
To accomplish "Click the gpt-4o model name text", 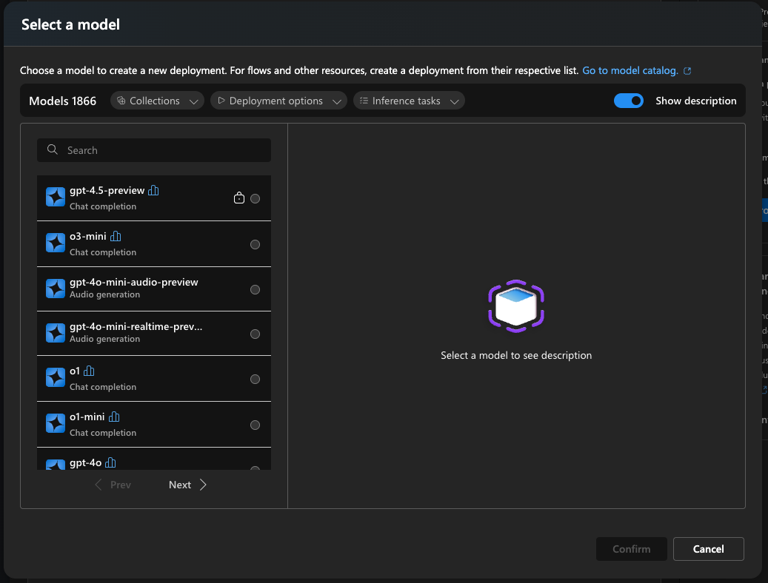I will [x=86, y=462].
